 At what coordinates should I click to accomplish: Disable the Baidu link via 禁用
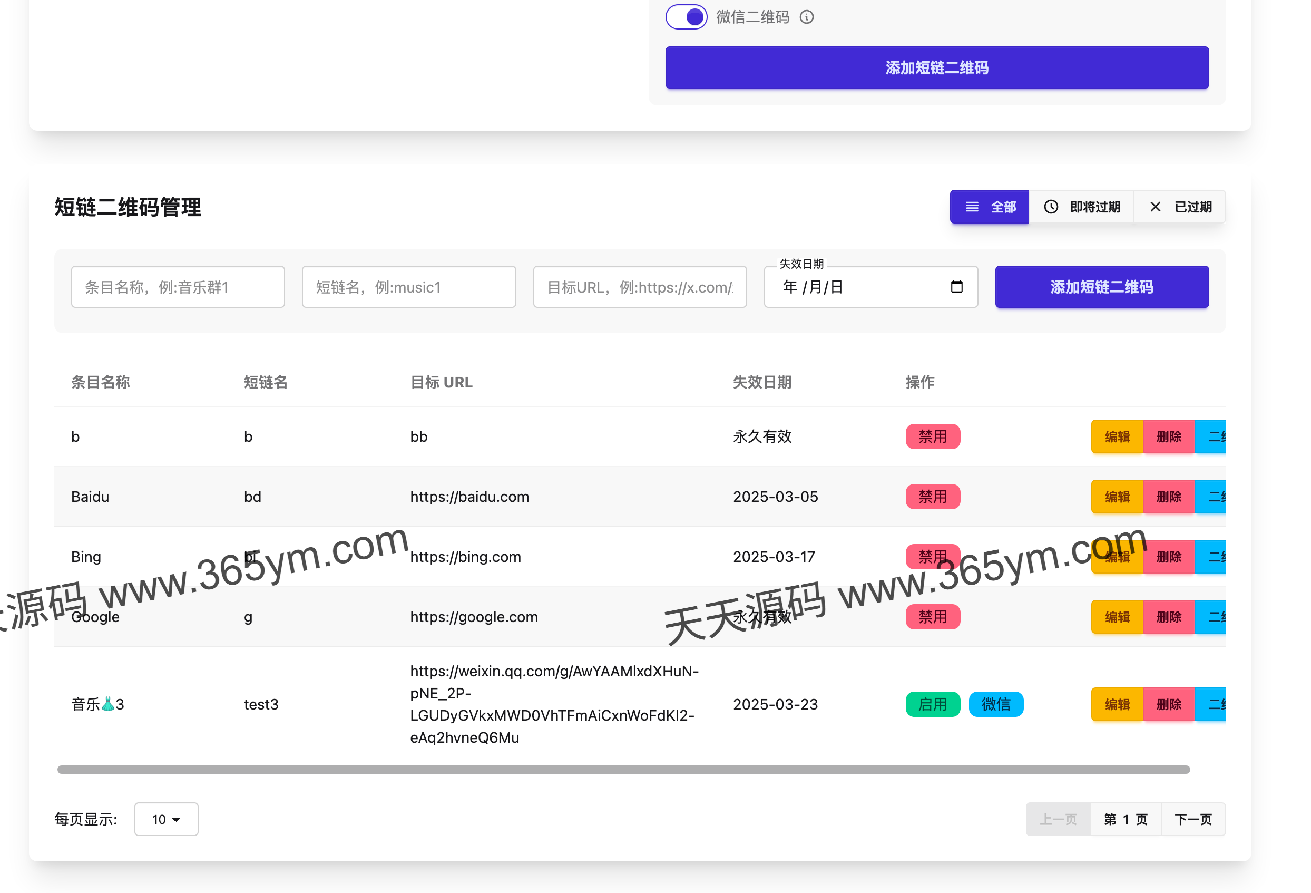click(933, 497)
